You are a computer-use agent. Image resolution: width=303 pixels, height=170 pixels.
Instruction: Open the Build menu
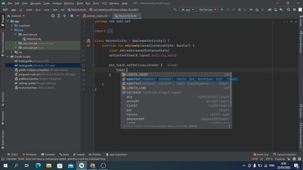click(80, 3)
